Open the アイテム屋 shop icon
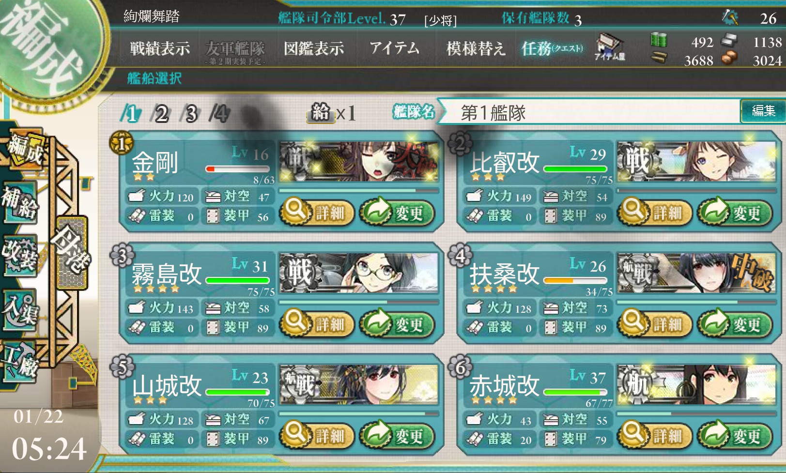 pyautogui.click(x=610, y=48)
